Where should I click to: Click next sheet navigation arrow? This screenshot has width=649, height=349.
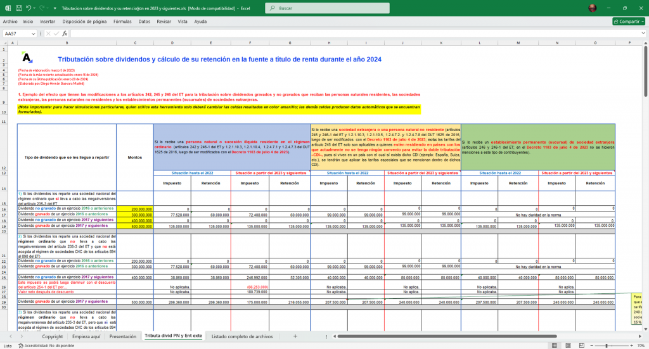point(22,336)
